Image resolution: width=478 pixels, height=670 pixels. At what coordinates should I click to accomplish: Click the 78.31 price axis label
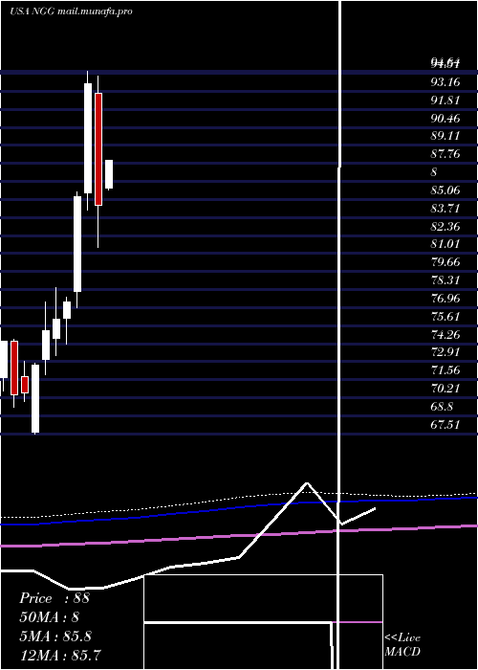(x=445, y=279)
